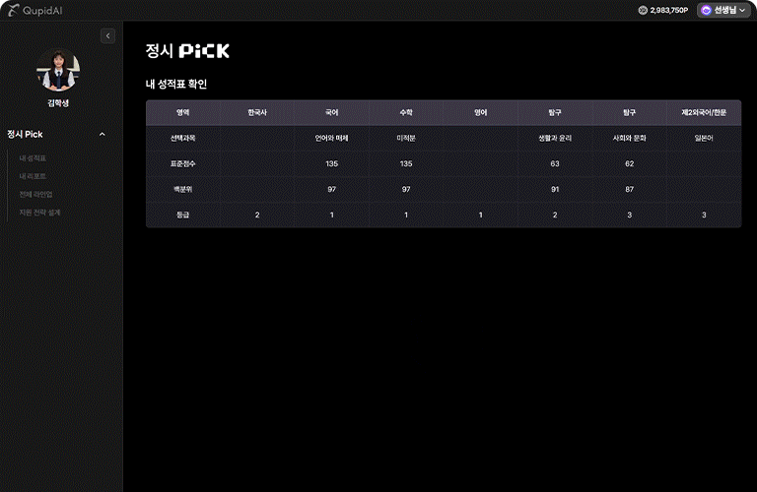The image size is (757, 492).
Task: Click the 2,983,750P points balance
Action: pos(669,10)
